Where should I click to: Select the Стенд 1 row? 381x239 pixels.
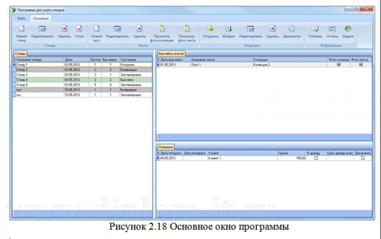pos(82,64)
